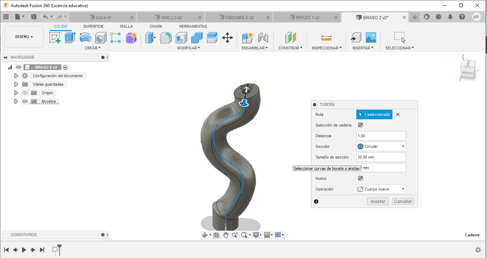Select the Split Body tool

tap(212, 38)
